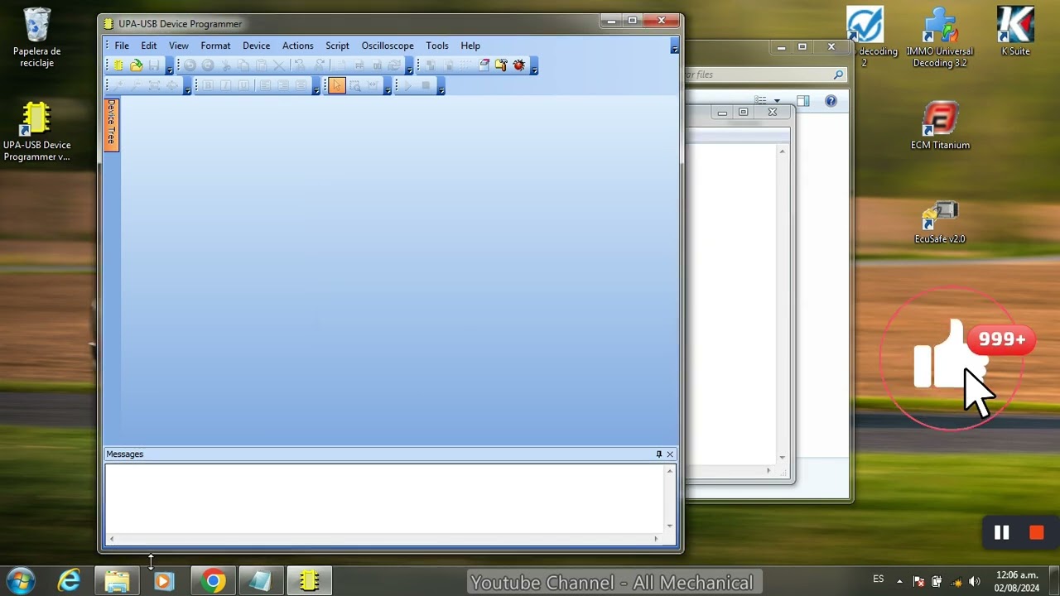The width and height of the screenshot is (1060, 596).
Task: Click the search field in Explorer window
Action: pos(764,74)
